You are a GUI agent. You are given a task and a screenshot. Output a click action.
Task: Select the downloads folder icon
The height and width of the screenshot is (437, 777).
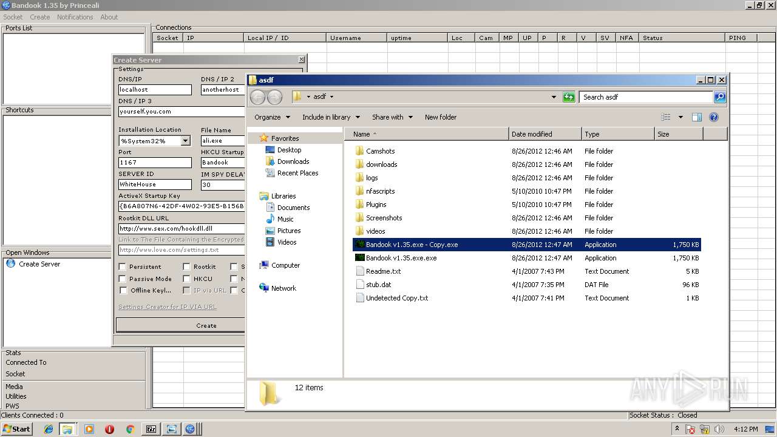(359, 164)
